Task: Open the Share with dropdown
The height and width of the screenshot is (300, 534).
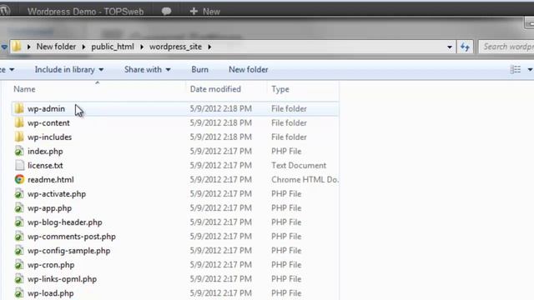Action: [x=147, y=69]
